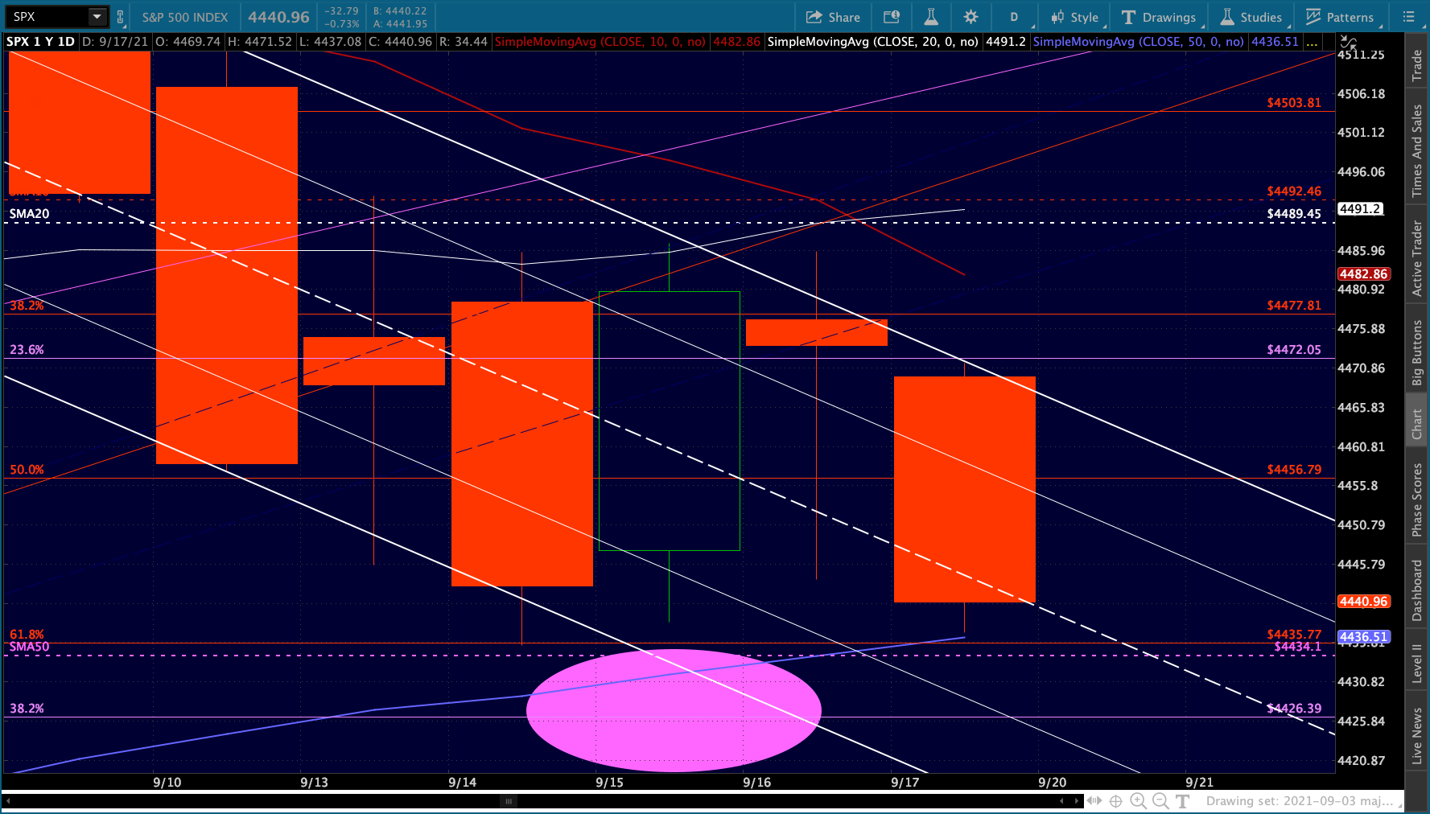This screenshot has width=1430, height=814.
Task: Open the Patterns menu
Action: [1341, 17]
